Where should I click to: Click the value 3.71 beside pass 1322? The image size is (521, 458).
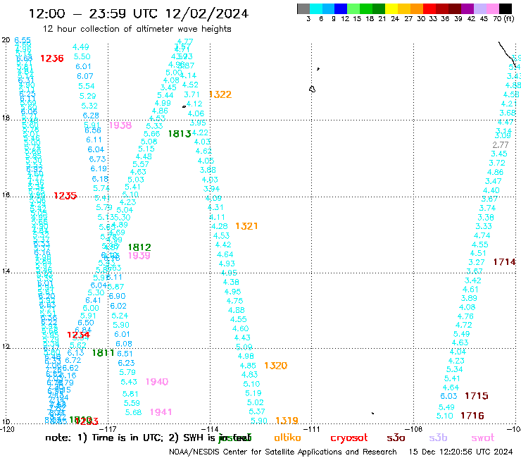(192, 95)
